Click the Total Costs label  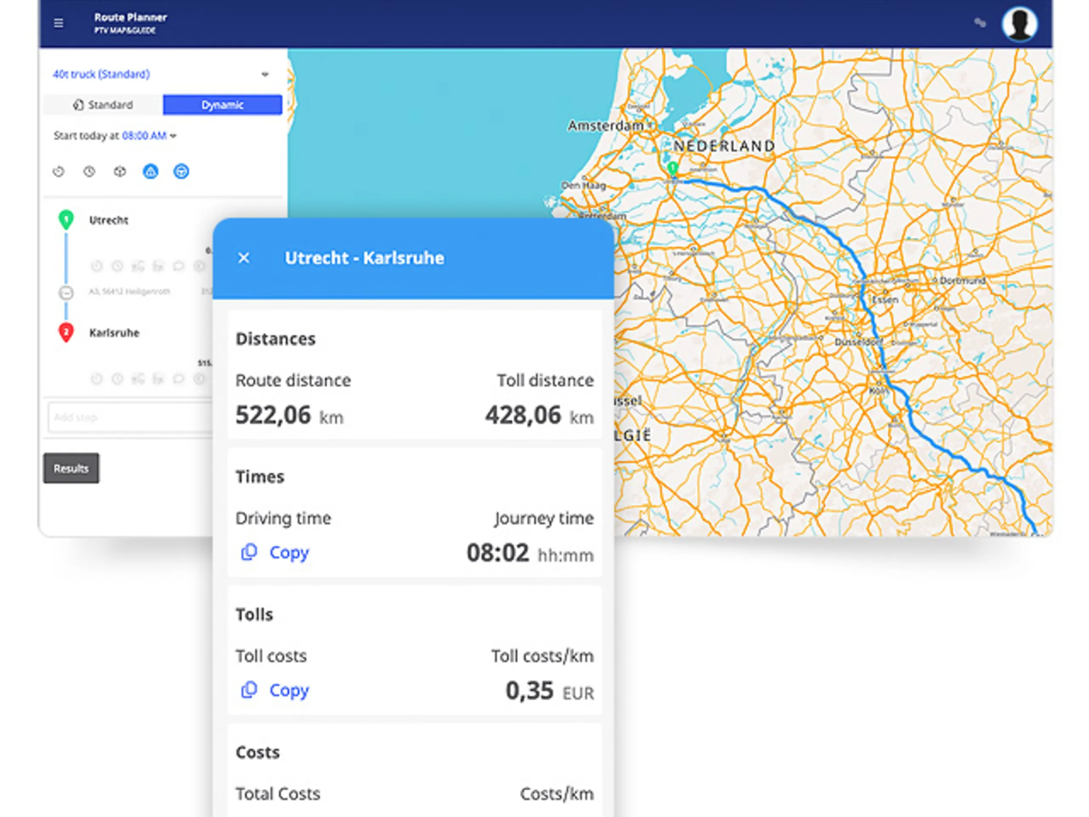[x=278, y=794]
